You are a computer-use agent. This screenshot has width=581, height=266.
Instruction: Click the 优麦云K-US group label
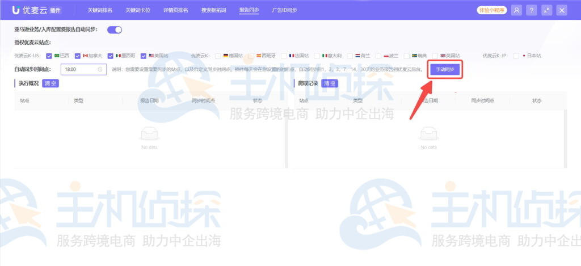pyautogui.click(x=28, y=56)
